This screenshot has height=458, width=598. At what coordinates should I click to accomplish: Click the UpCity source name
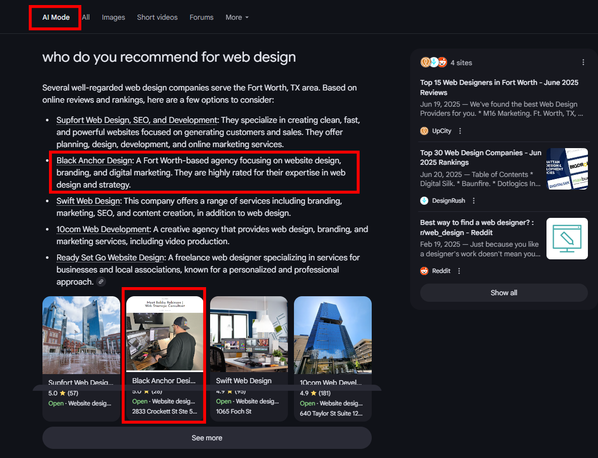point(441,131)
